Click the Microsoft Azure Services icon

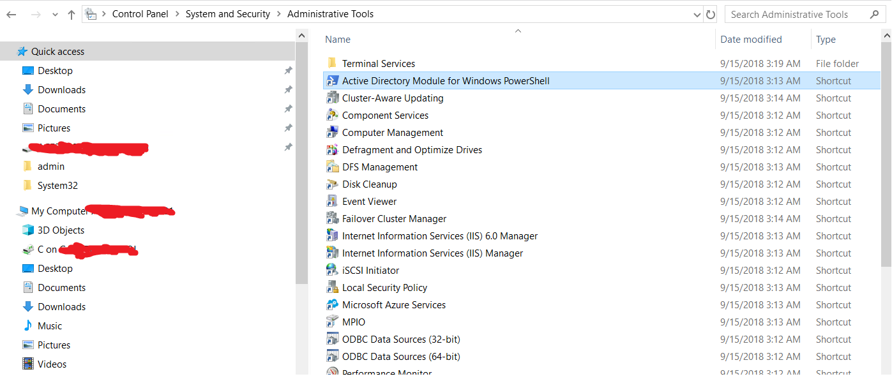coord(332,304)
